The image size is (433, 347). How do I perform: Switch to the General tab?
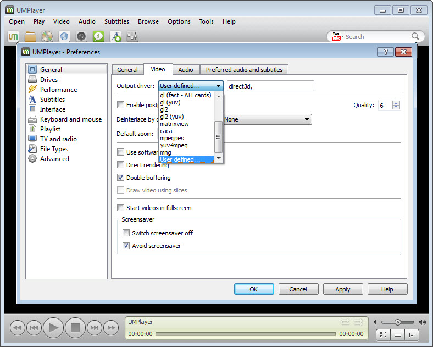tap(127, 70)
